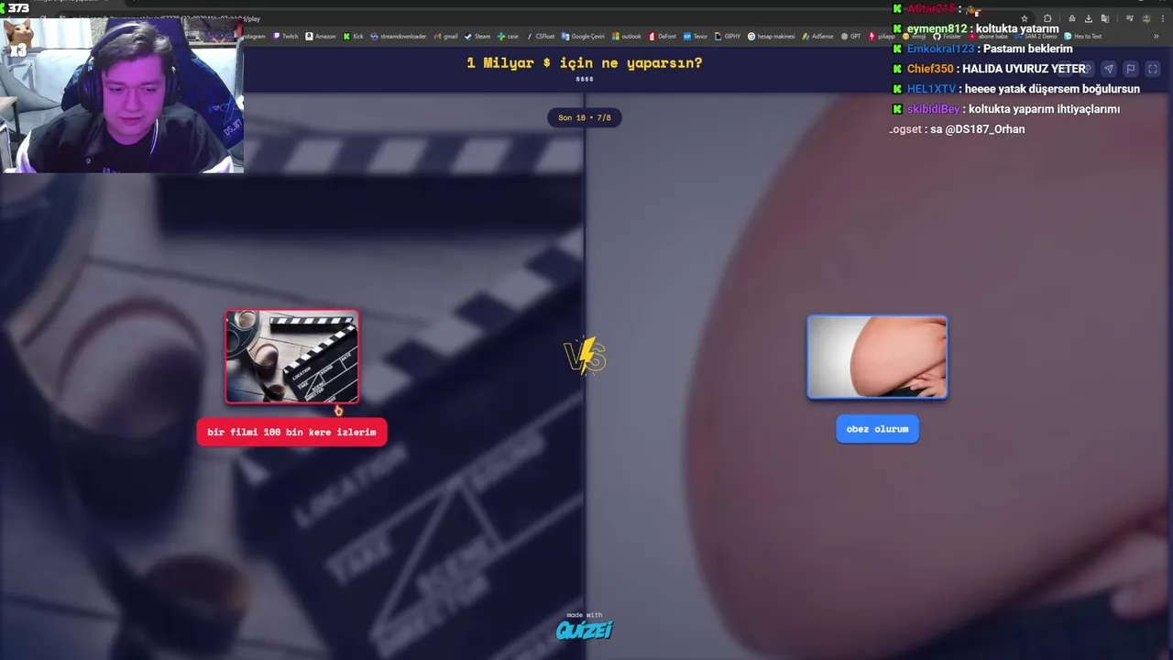This screenshot has width=1173, height=660.
Task: Select the belly image thumbnail
Action: pos(877,357)
